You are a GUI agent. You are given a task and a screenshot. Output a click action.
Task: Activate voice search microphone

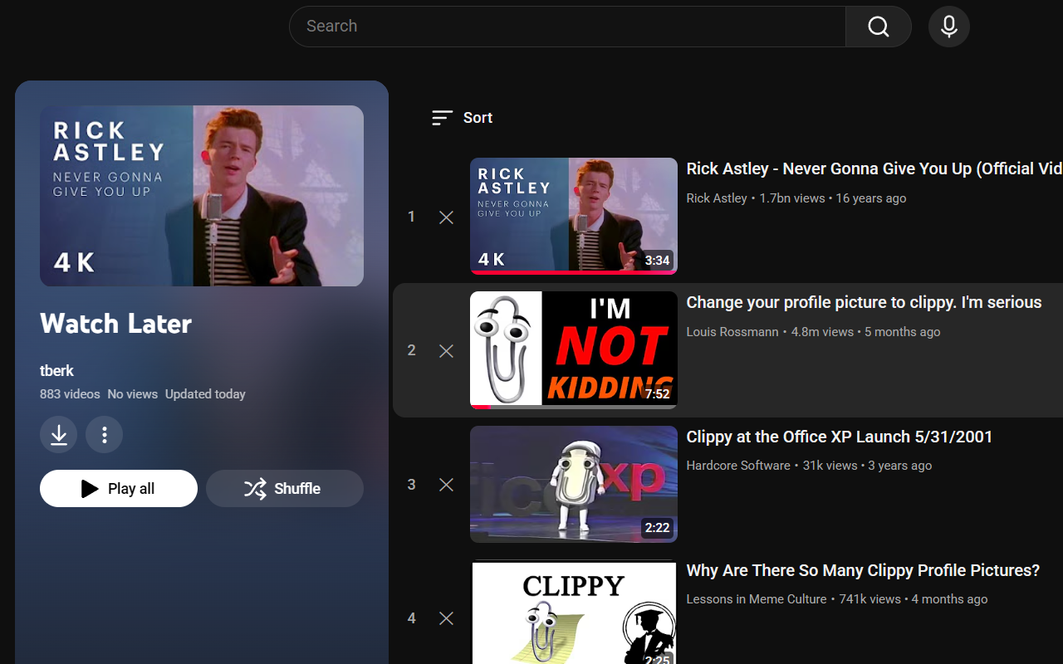[x=949, y=27]
